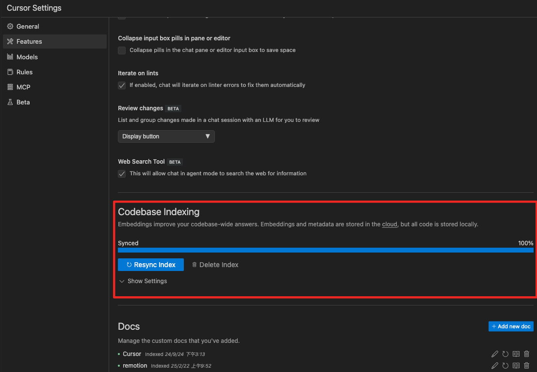537x372 pixels.
Task: Open the book icon for Cursor doc
Action: pyautogui.click(x=516, y=354)
